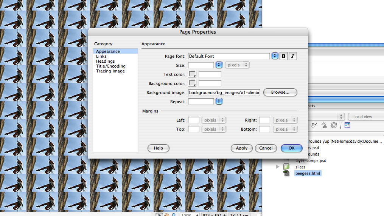Click the Expand/Collapse Files panel icon
Image resolution: width=384 pixels, height=216 pixels.
(x=347, y=125)
